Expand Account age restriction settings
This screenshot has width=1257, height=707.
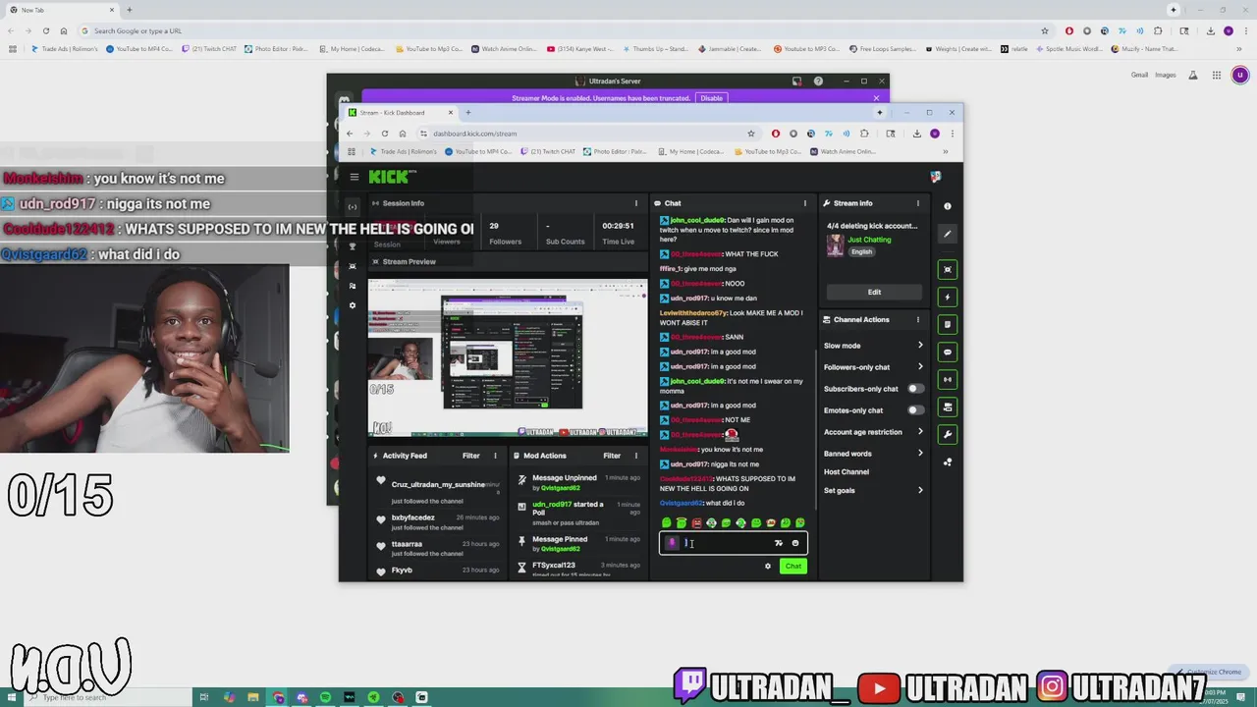point(873,432)
